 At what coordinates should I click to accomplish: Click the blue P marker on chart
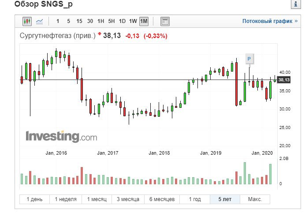[x=249, y=58]
